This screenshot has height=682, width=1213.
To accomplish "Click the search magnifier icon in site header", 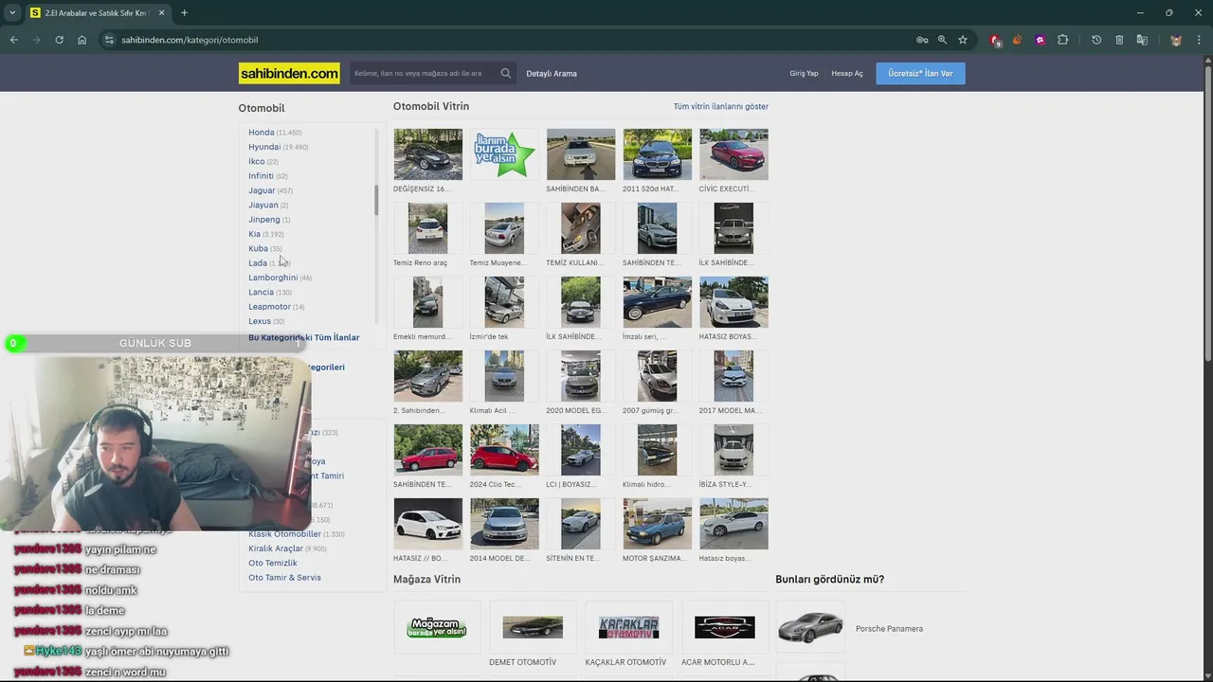I will click(x=506, y=73).
